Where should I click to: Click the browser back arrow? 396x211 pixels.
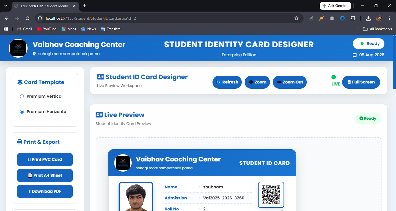(x=7, y=18)
